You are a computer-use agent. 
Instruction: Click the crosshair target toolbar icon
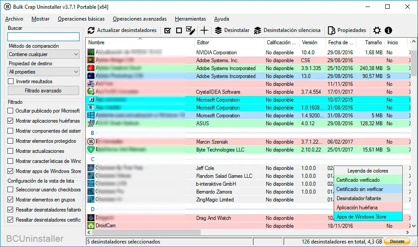204,31
